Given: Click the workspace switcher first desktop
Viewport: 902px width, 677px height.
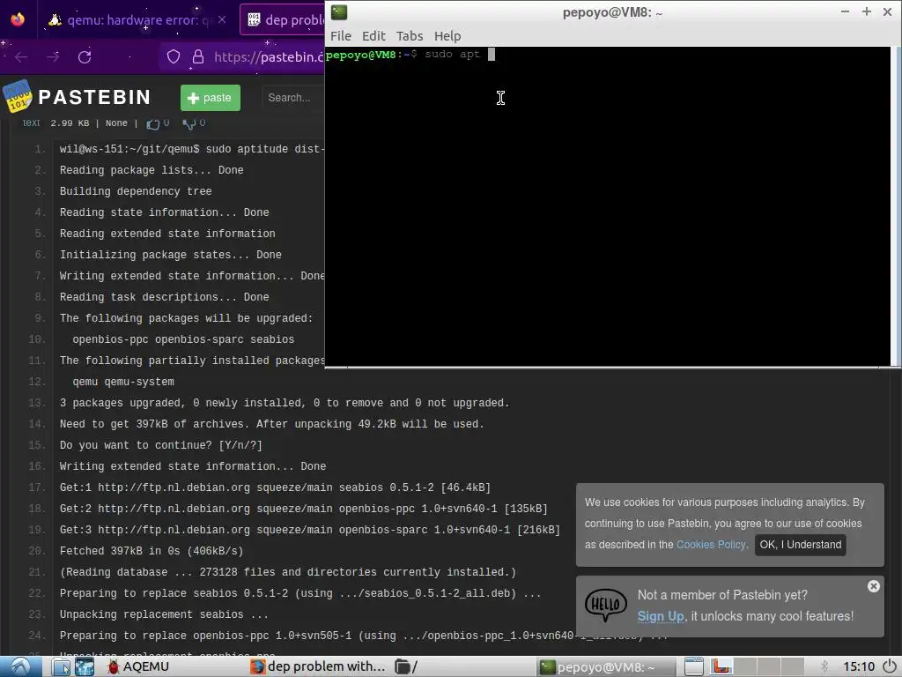Looking at the screenshot, I should [721, 666].
